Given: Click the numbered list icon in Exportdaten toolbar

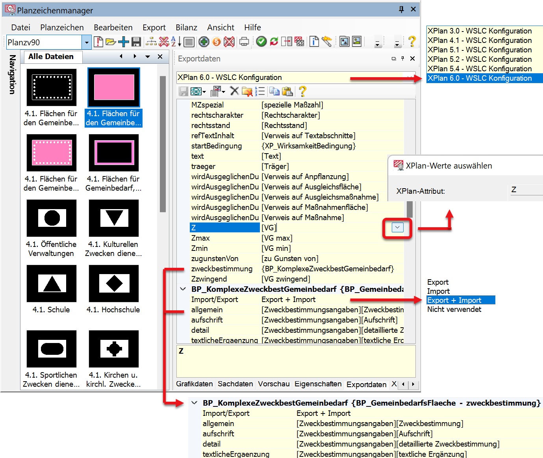Looking at the screenshot, I should [x=260, y=91].
